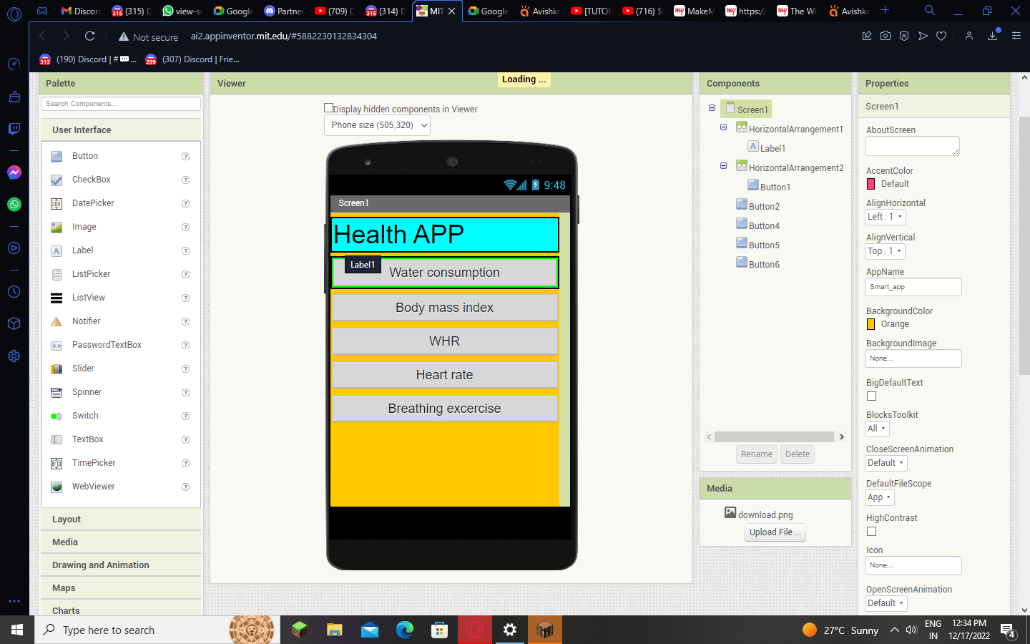Switch to the Google browser tab
1030x644 pixels.
(x=489, y=11)
